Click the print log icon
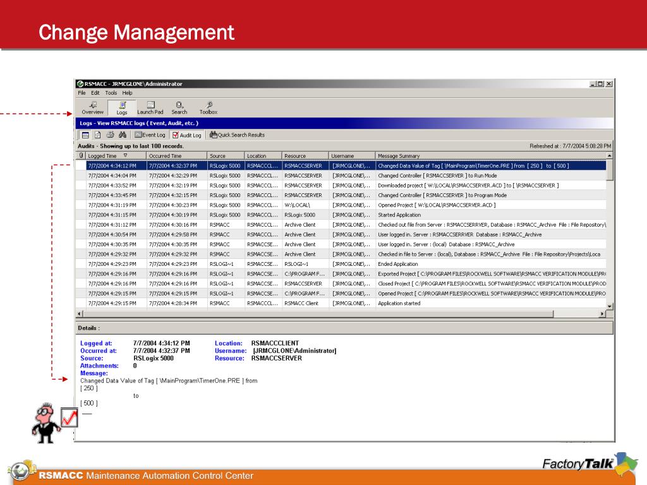Screen dimensions: 647x485 click(110, 135)
